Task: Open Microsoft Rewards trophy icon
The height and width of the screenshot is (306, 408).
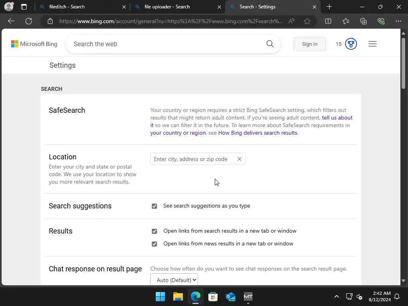Action: [x=351, y=44]
